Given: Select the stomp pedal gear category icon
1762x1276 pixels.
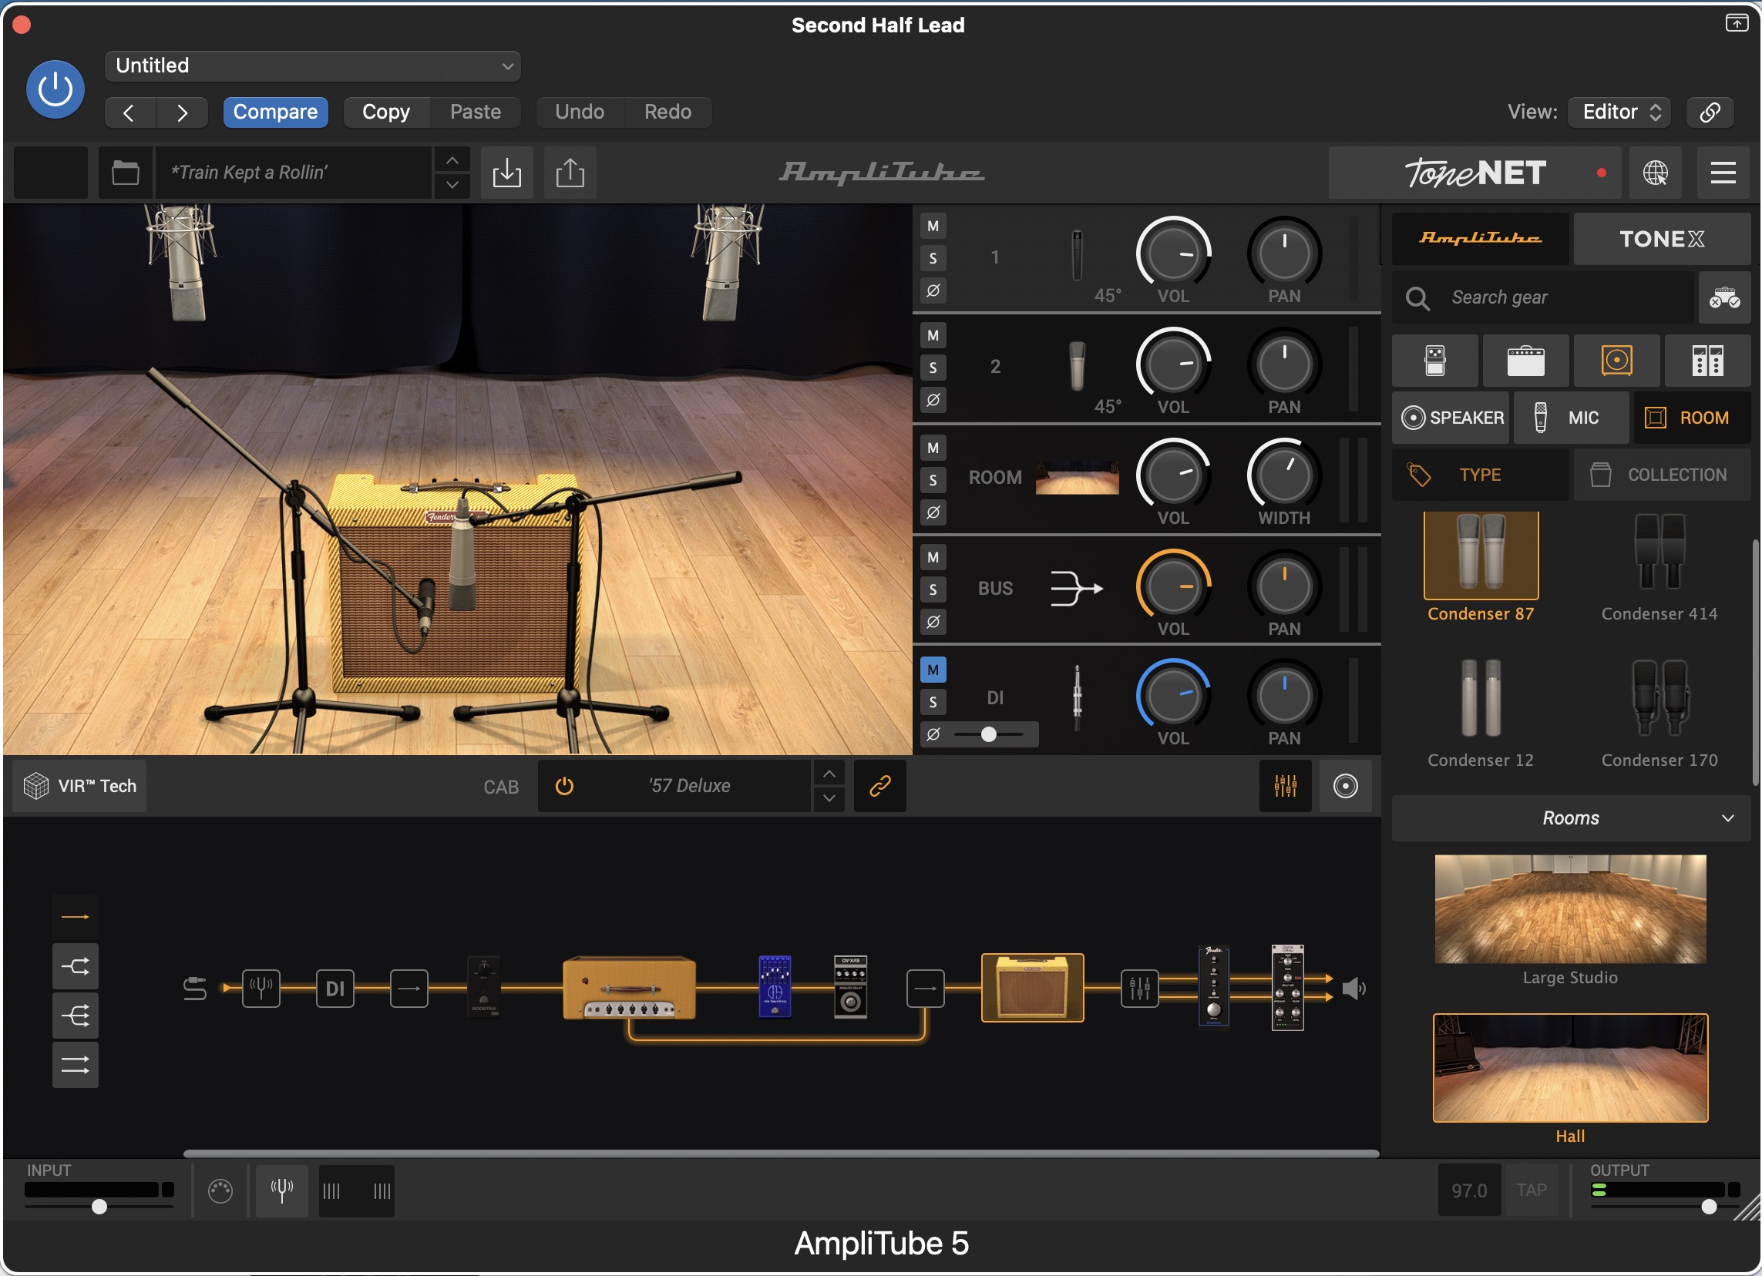Looking at the screenshot, I should [x=1434, y=361].
